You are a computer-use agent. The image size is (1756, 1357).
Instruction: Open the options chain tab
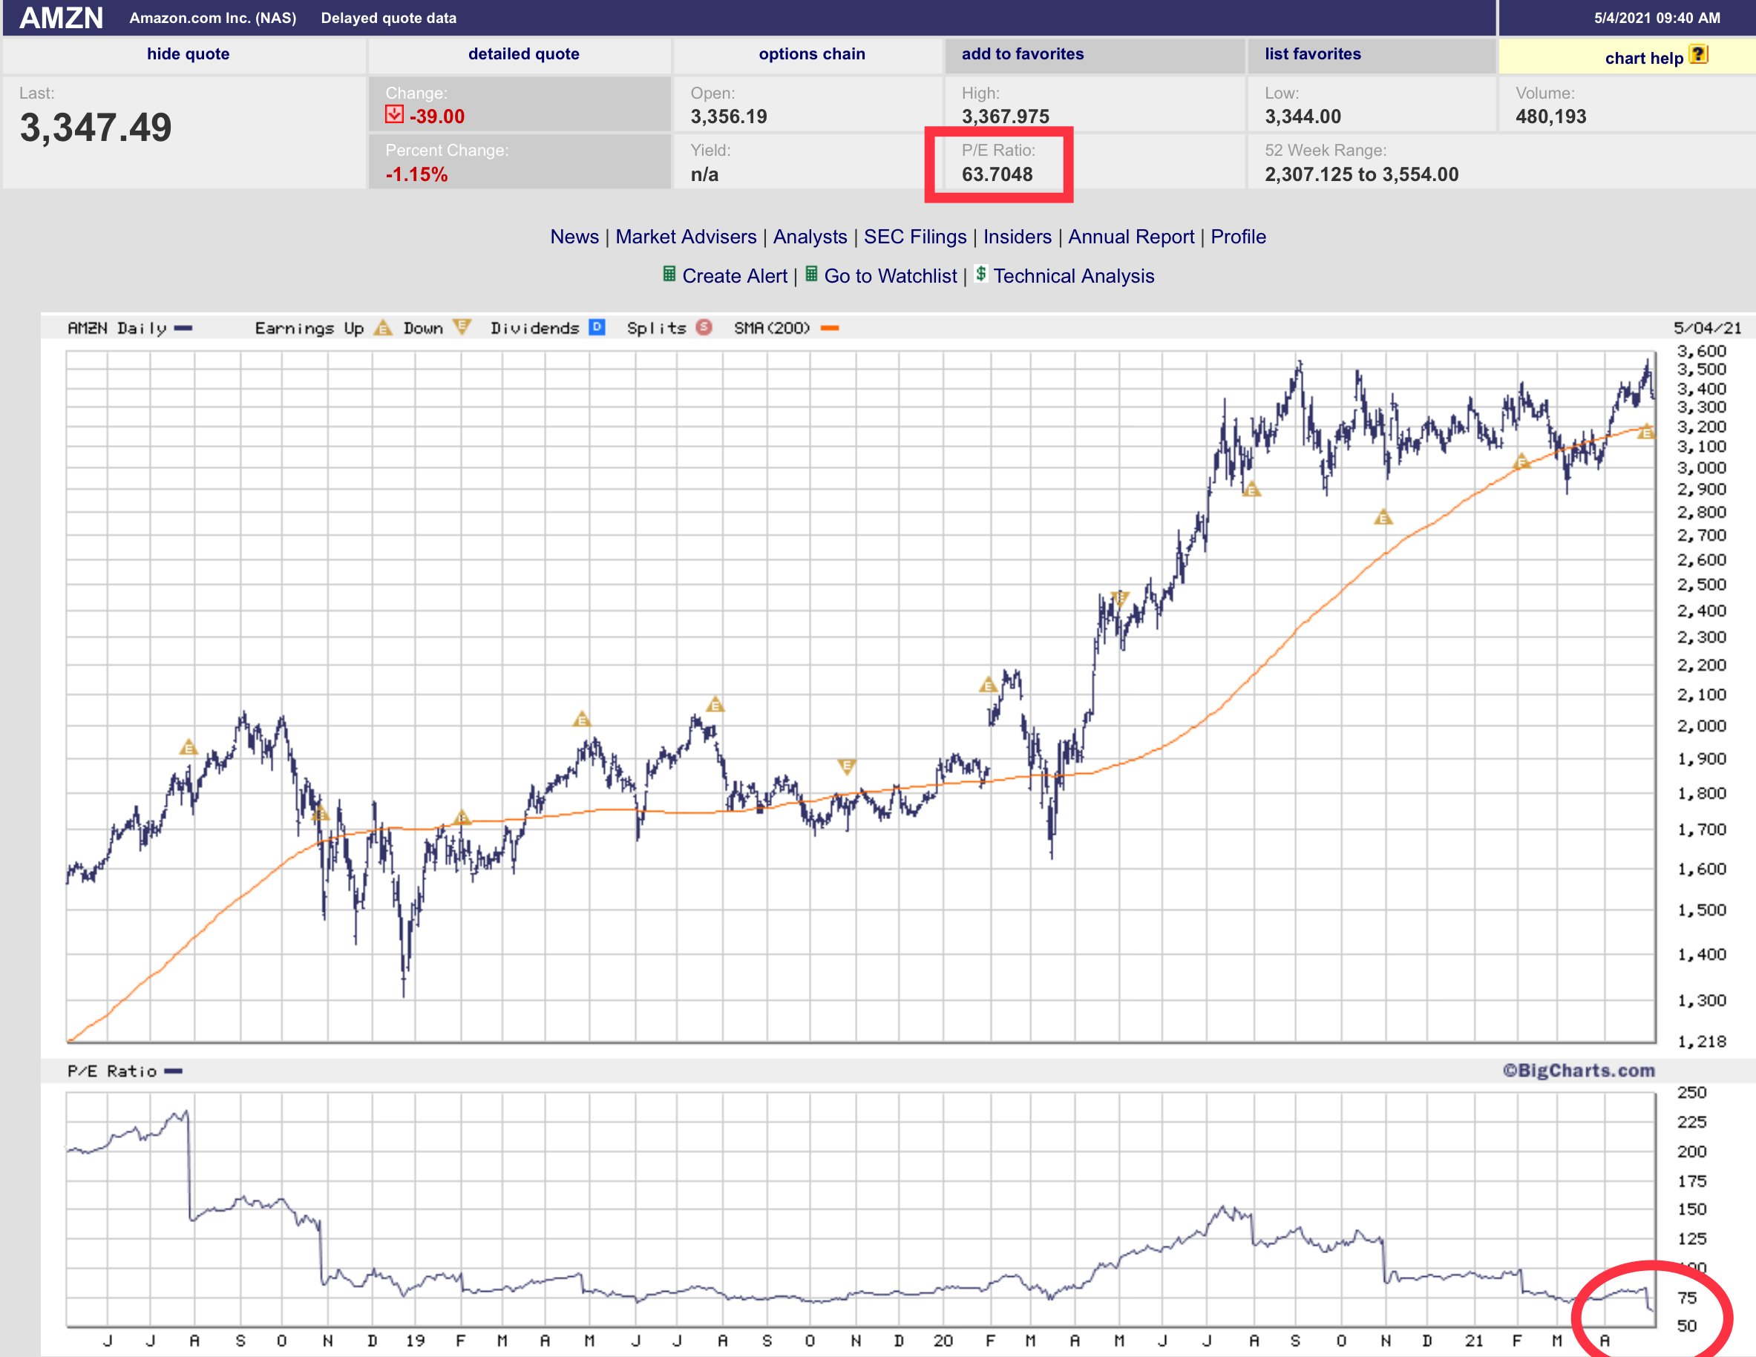[811, 54]
